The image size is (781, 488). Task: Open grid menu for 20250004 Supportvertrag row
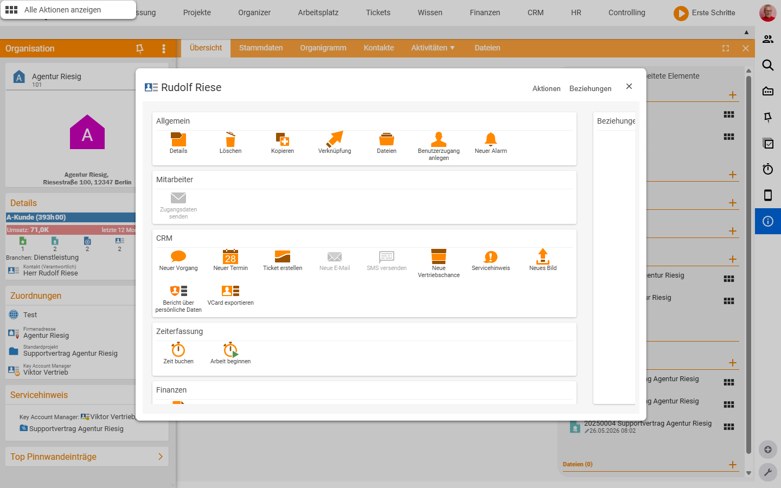click(x=729, y=427)
